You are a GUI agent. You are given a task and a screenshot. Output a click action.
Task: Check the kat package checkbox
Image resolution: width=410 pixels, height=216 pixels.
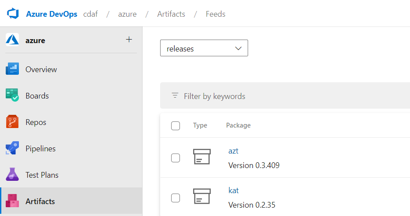[x=176, y=198]
